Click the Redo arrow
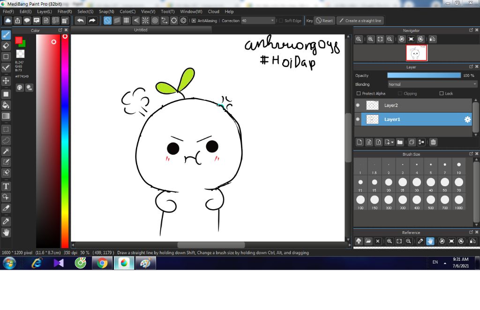This screenshot has width=480, height=310. click(x=92, y=21)
